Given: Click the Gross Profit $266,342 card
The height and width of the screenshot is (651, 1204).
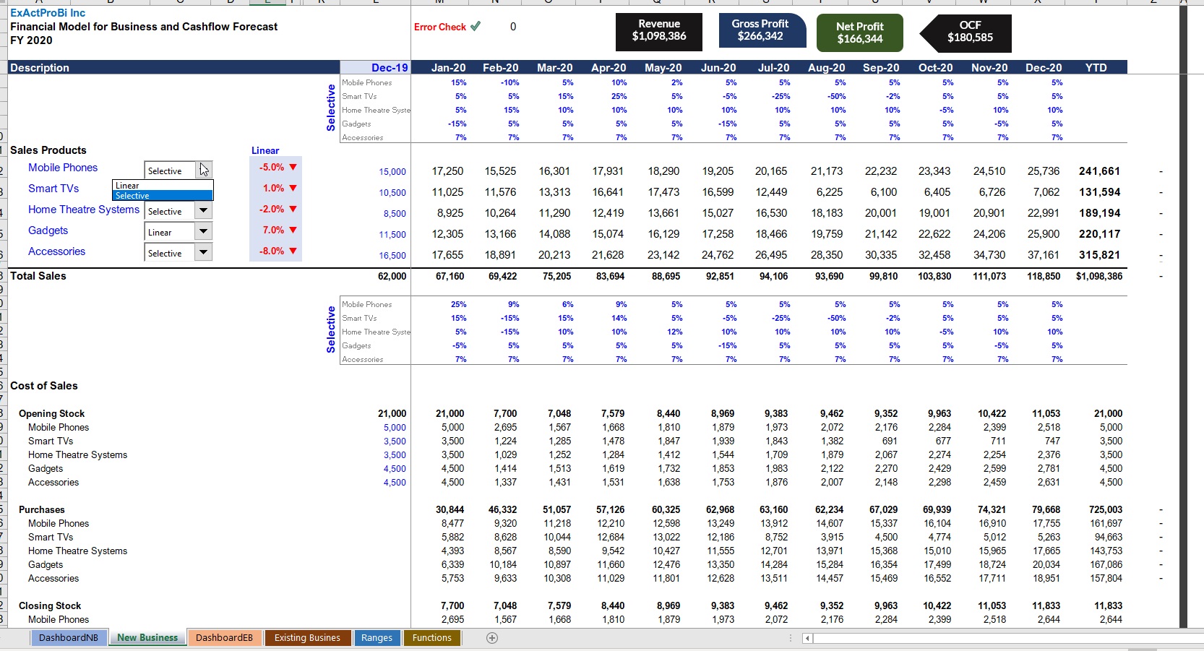Looking at the screenshot, I should pyautogui.click(x=761, y=32).
